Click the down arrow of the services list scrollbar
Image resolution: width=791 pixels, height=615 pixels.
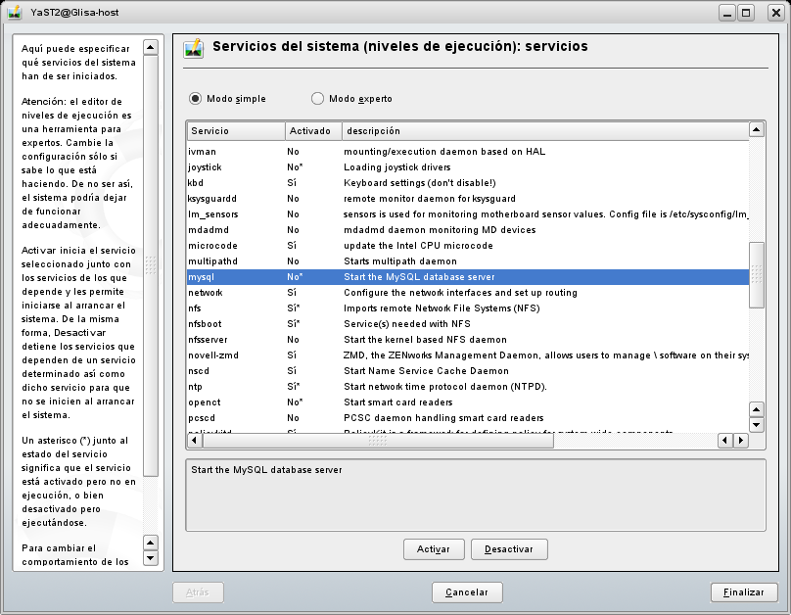click(756, 425)
